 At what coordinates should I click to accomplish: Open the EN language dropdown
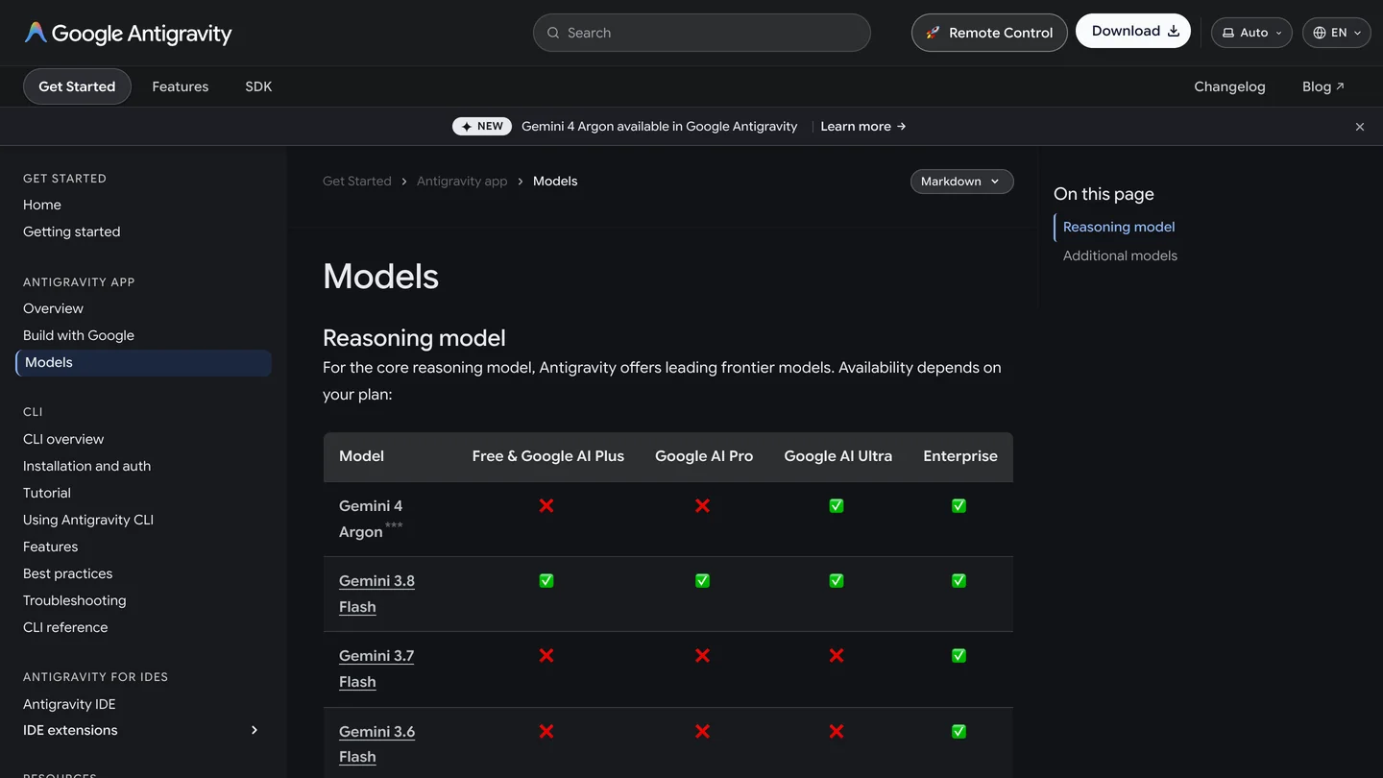pos(1336,33)
